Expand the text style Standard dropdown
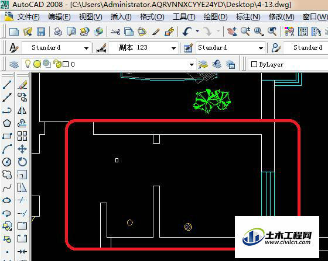Image resolution: width=328 pixels, height=261 pixels. click(86, 48)
